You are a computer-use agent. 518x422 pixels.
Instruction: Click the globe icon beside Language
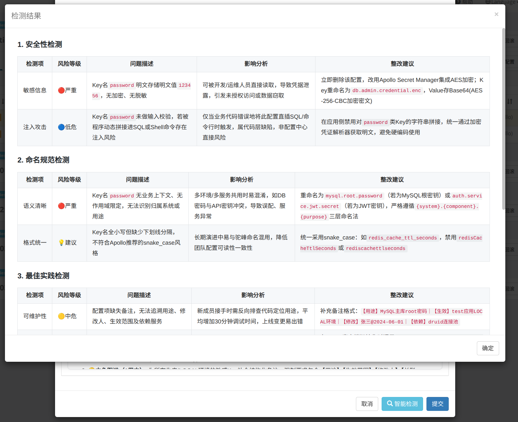pos(488,2)
